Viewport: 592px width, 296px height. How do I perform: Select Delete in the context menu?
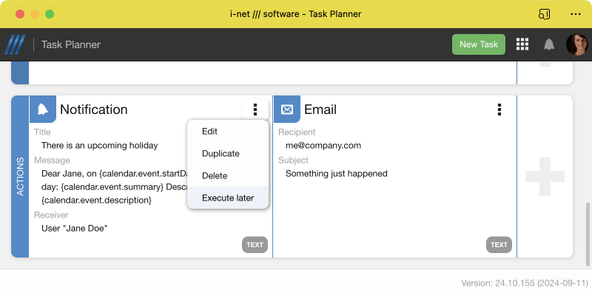215,175
